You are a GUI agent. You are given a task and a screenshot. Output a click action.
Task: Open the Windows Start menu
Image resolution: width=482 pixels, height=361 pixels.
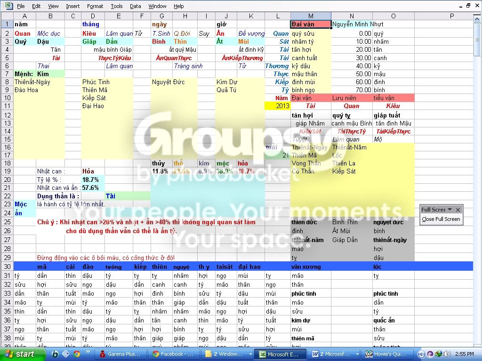coord(22,354)
